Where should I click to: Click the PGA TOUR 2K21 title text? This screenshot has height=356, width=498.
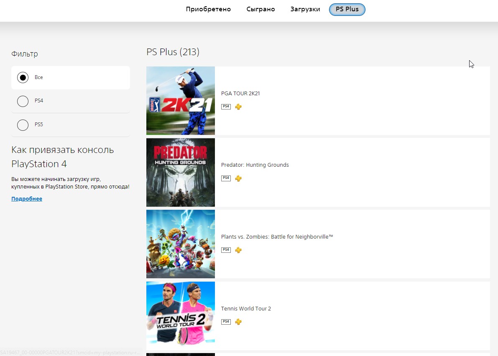(240, 93)
